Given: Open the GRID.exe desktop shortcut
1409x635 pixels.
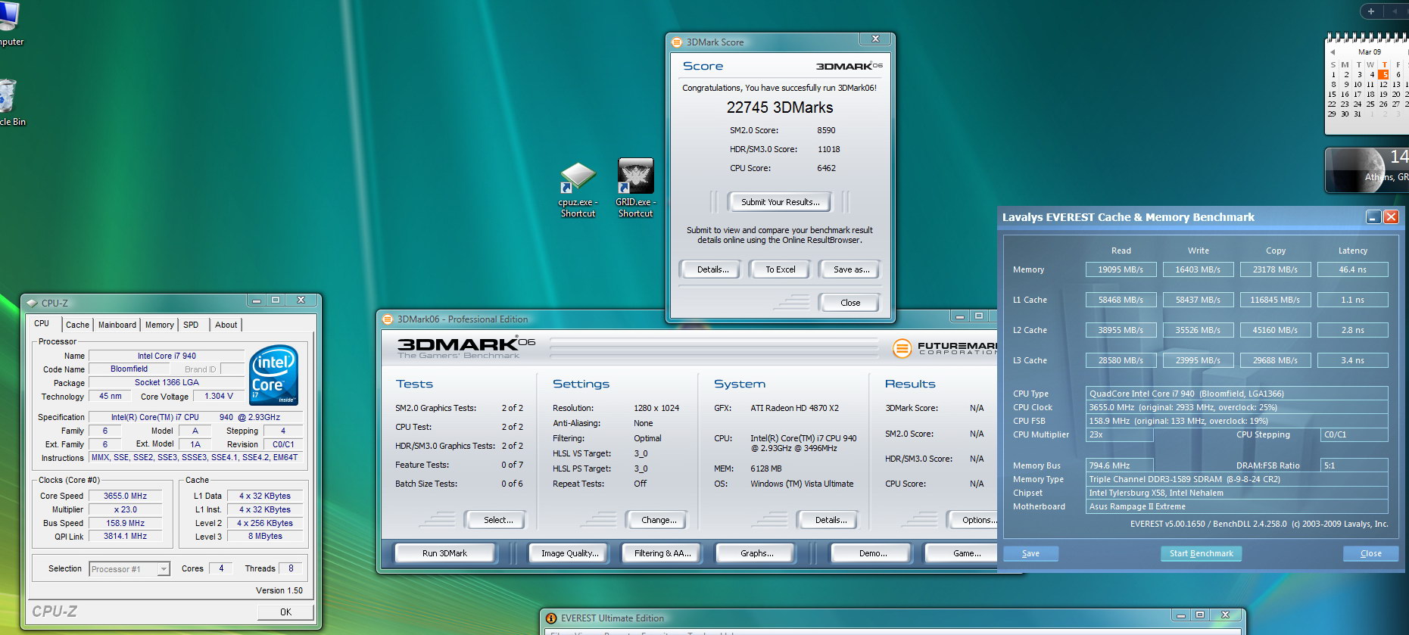Looking at the screenshot, I should (635, 188).
